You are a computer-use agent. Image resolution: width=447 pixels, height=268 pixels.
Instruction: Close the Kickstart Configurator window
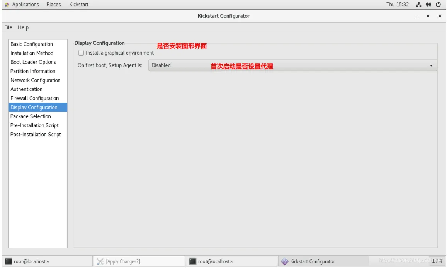point(440,16)
